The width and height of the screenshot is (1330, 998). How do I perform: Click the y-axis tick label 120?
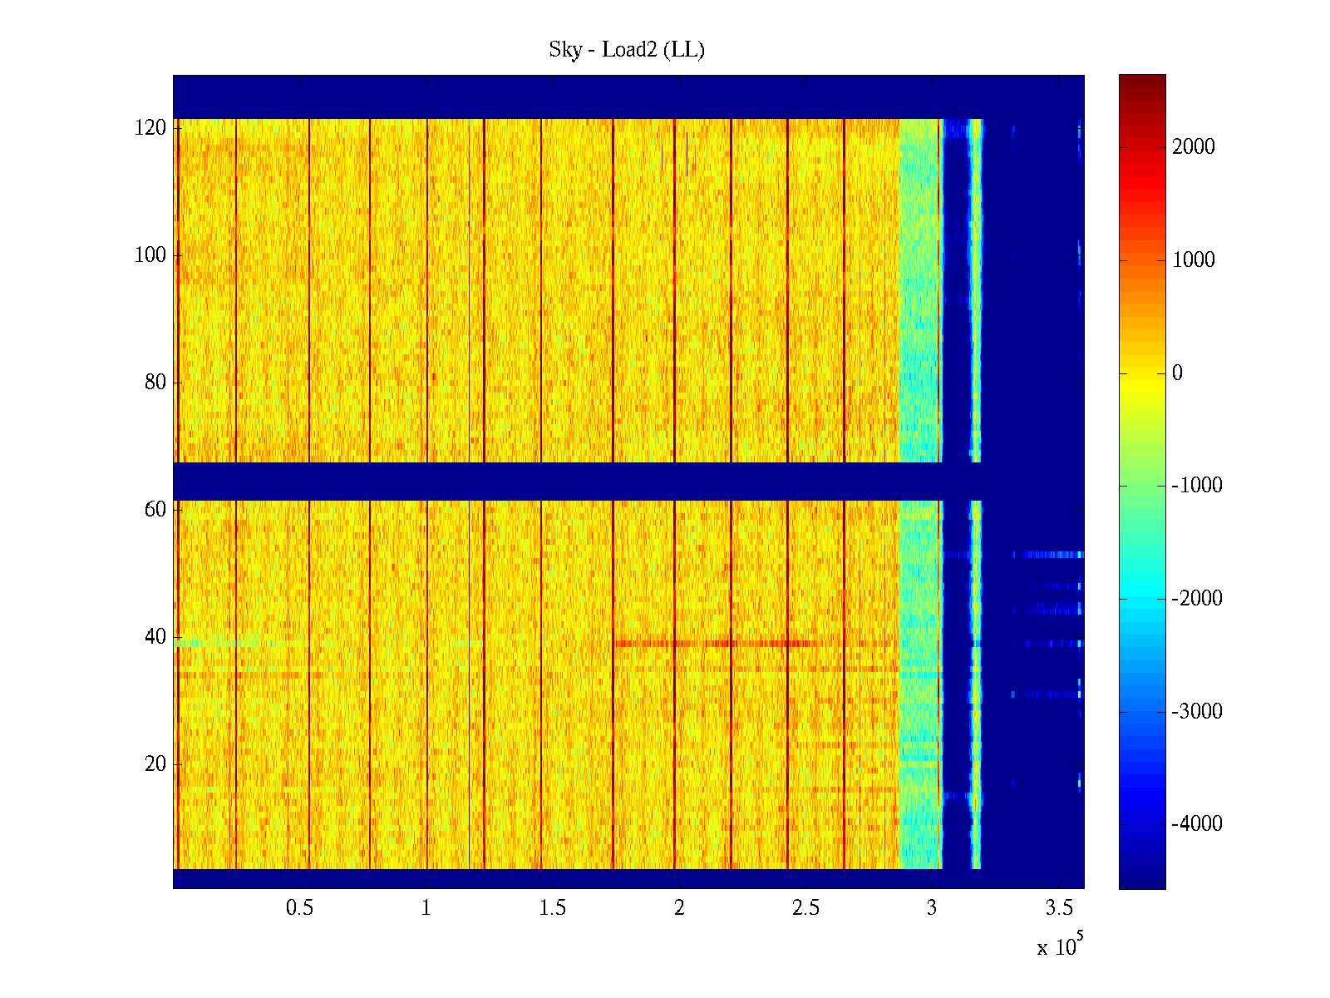[150, 128]
